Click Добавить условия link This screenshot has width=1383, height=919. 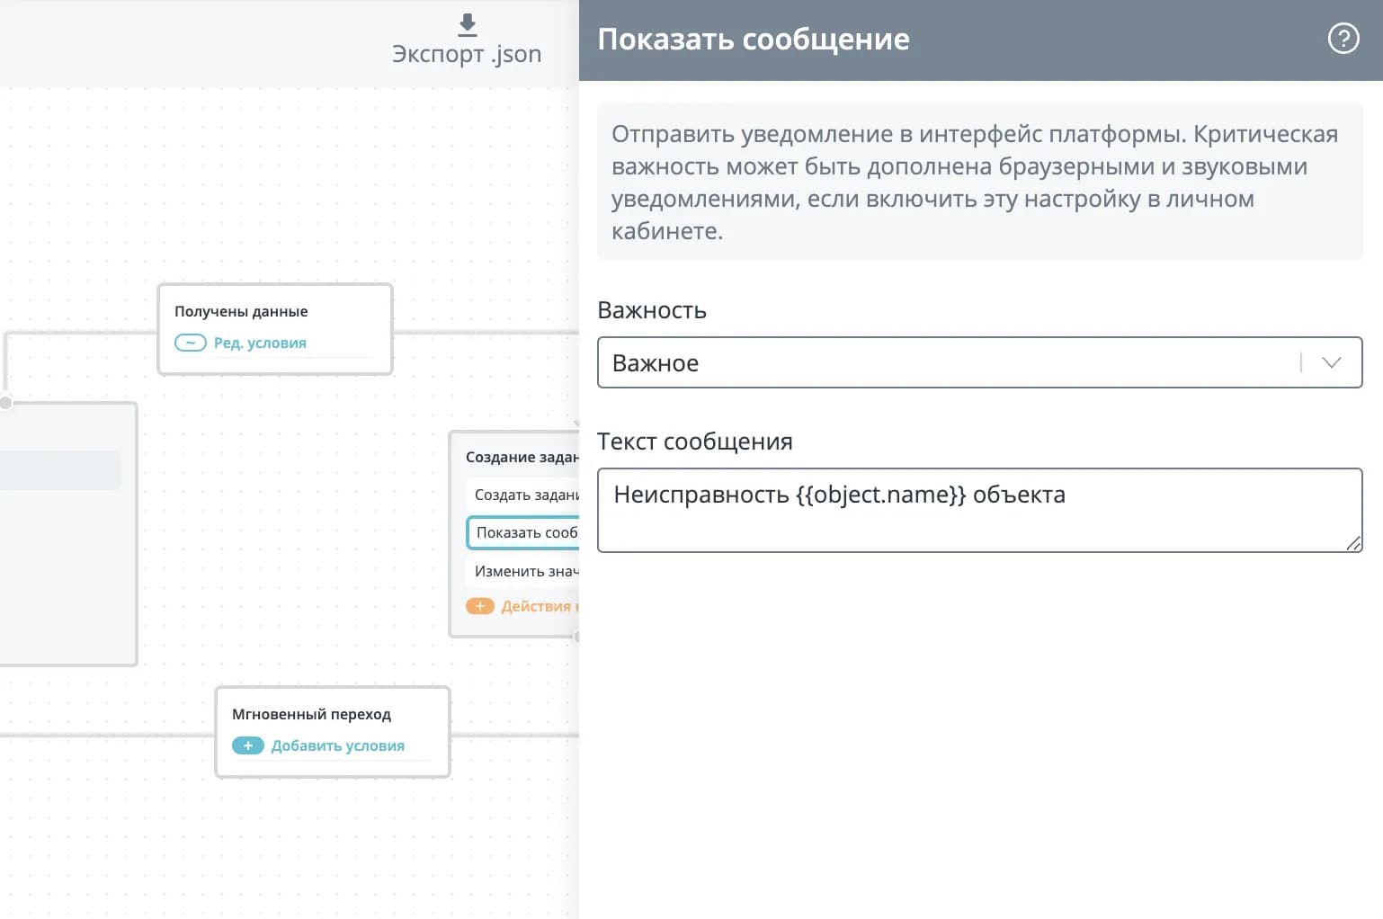pyautogui.click(x=338, y=745)
